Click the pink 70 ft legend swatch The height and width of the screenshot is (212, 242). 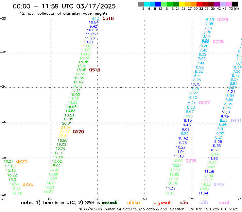(x=229, y=4)
